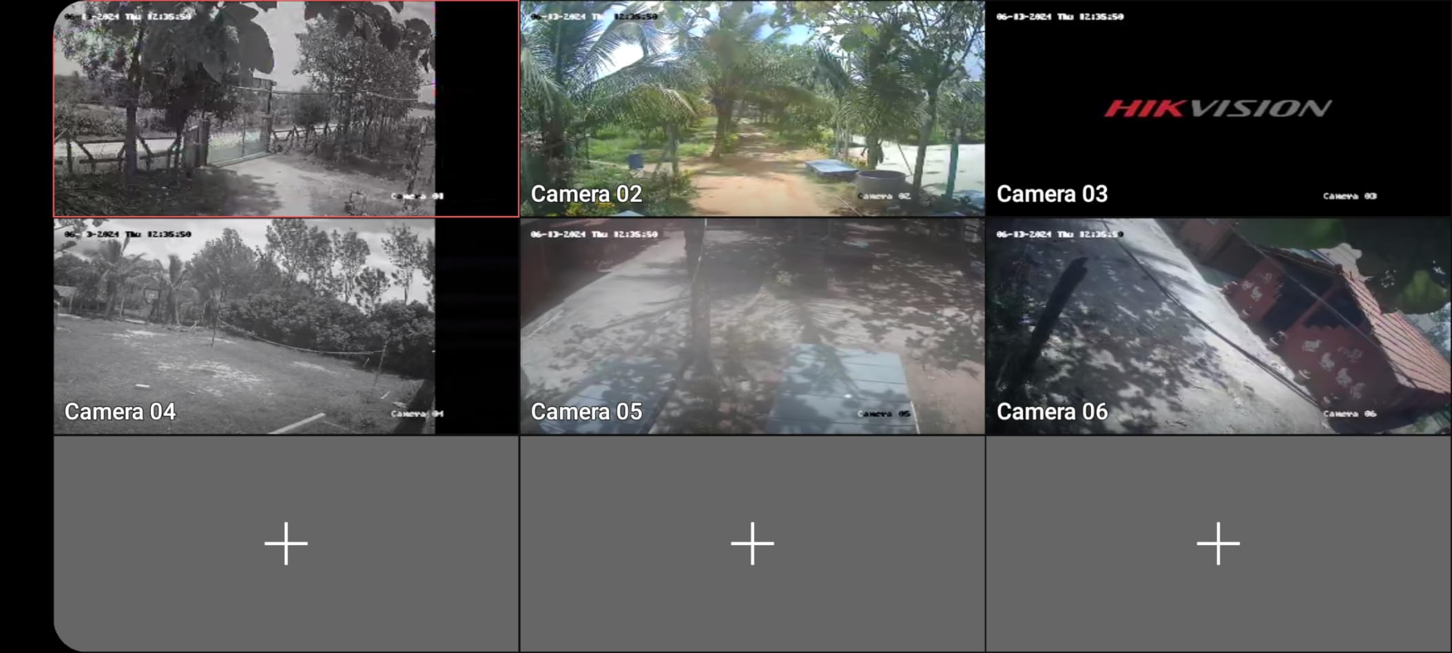This screenshot has width=1452, height=653.
Task: Tap the 'Camera 06' label text
Action: pos(1052,411)
